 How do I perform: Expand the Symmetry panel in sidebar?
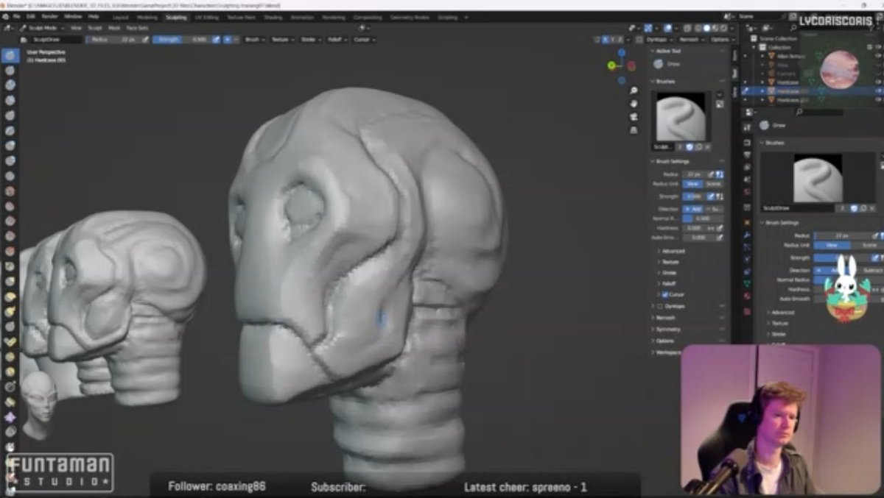click(667, 329)
